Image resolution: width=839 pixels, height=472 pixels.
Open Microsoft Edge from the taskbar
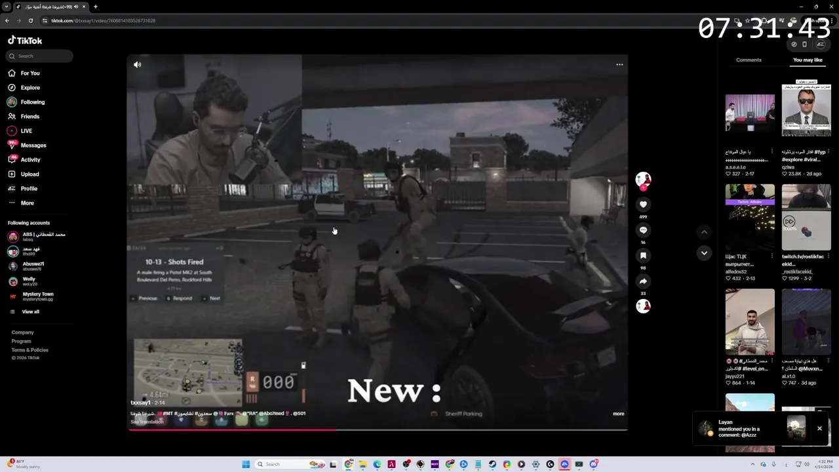click(x=377, y=464)
